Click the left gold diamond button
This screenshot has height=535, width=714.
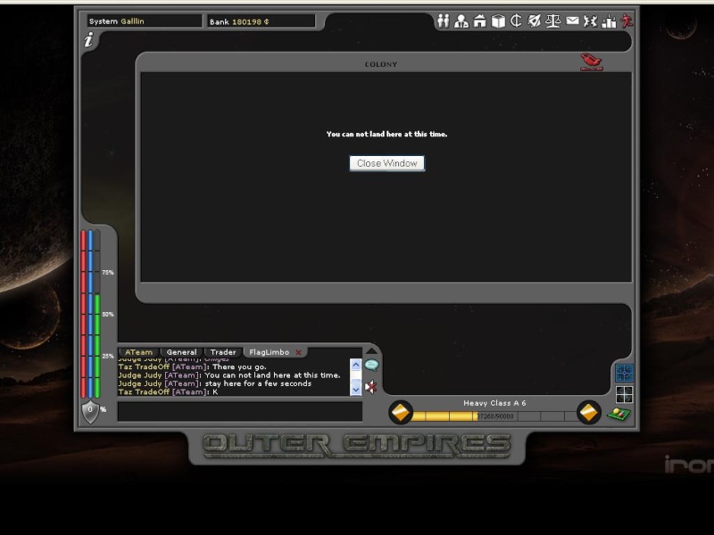(401, 413)
